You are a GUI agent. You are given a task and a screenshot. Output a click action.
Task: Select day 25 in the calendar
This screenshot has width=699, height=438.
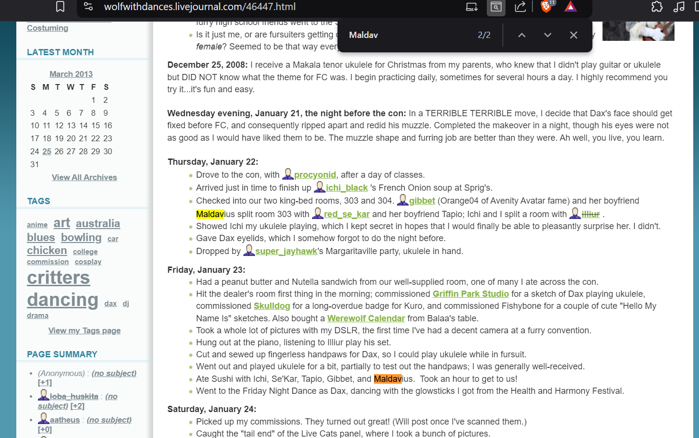47,151
